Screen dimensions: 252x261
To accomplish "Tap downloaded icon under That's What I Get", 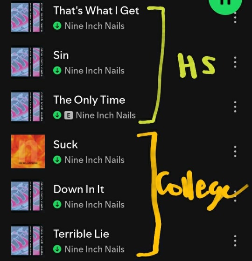I will 57,26.
